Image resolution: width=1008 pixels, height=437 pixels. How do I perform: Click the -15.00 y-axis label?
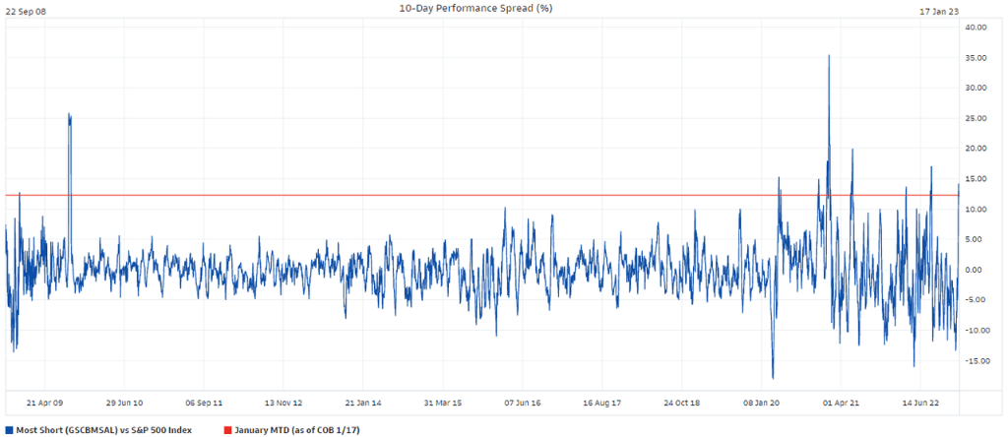[975, 361]
